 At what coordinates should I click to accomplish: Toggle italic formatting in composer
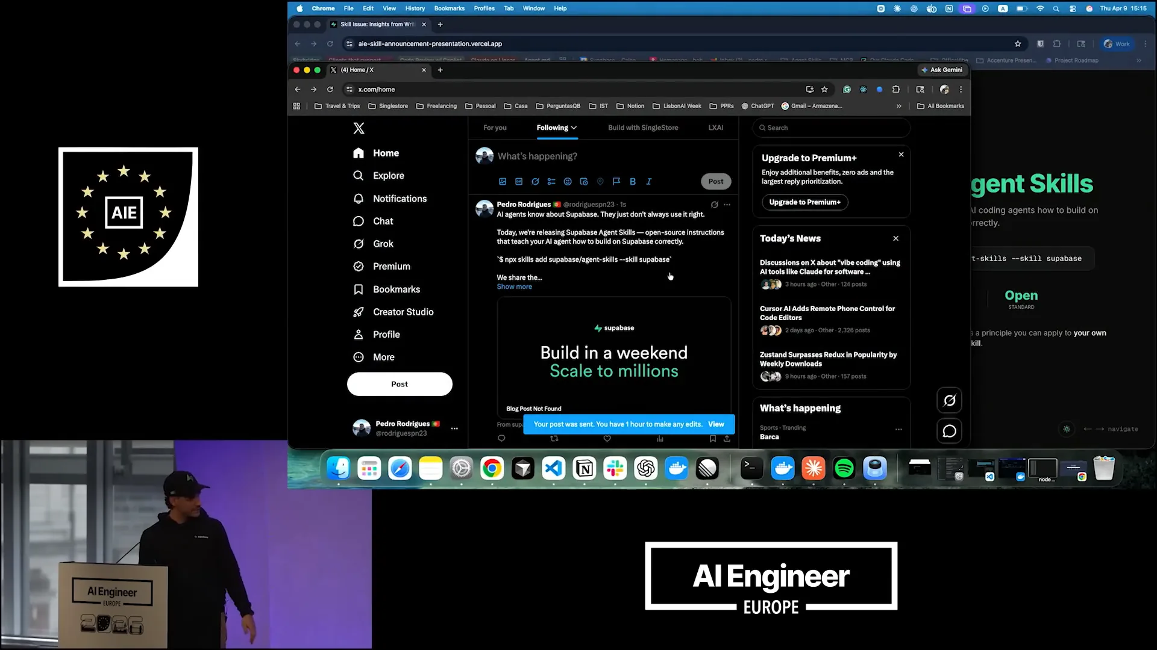[x=649, y=181]
